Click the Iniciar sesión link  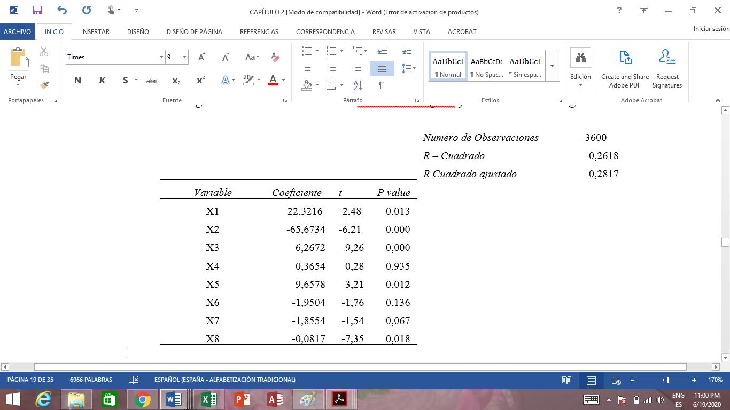pyautogui.click(x=711, y=29)
